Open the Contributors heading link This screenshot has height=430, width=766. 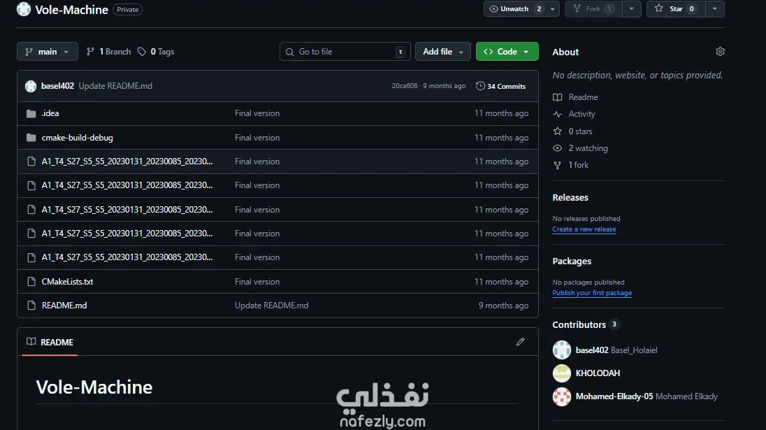coord(579,325)
